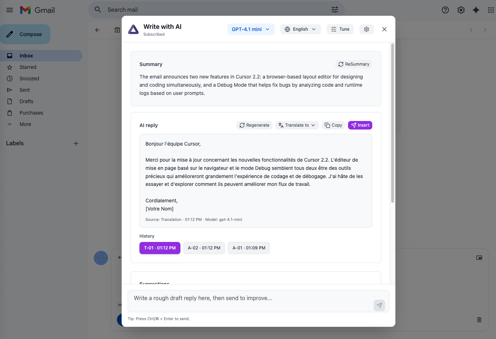Open the Drafts folder
The width and height of the screenshot is (496, 339).
26,101
